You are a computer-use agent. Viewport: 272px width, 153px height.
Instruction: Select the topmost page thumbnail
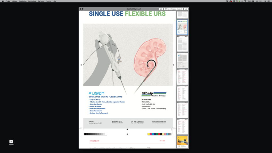tap(182, 15)
